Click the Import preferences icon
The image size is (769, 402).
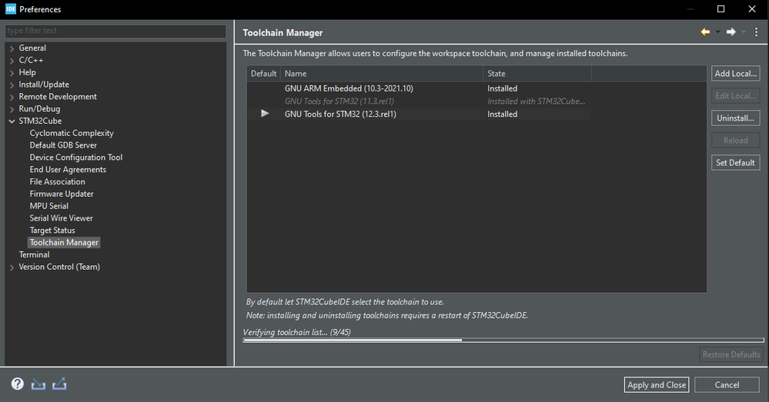[x=38, y=384]
